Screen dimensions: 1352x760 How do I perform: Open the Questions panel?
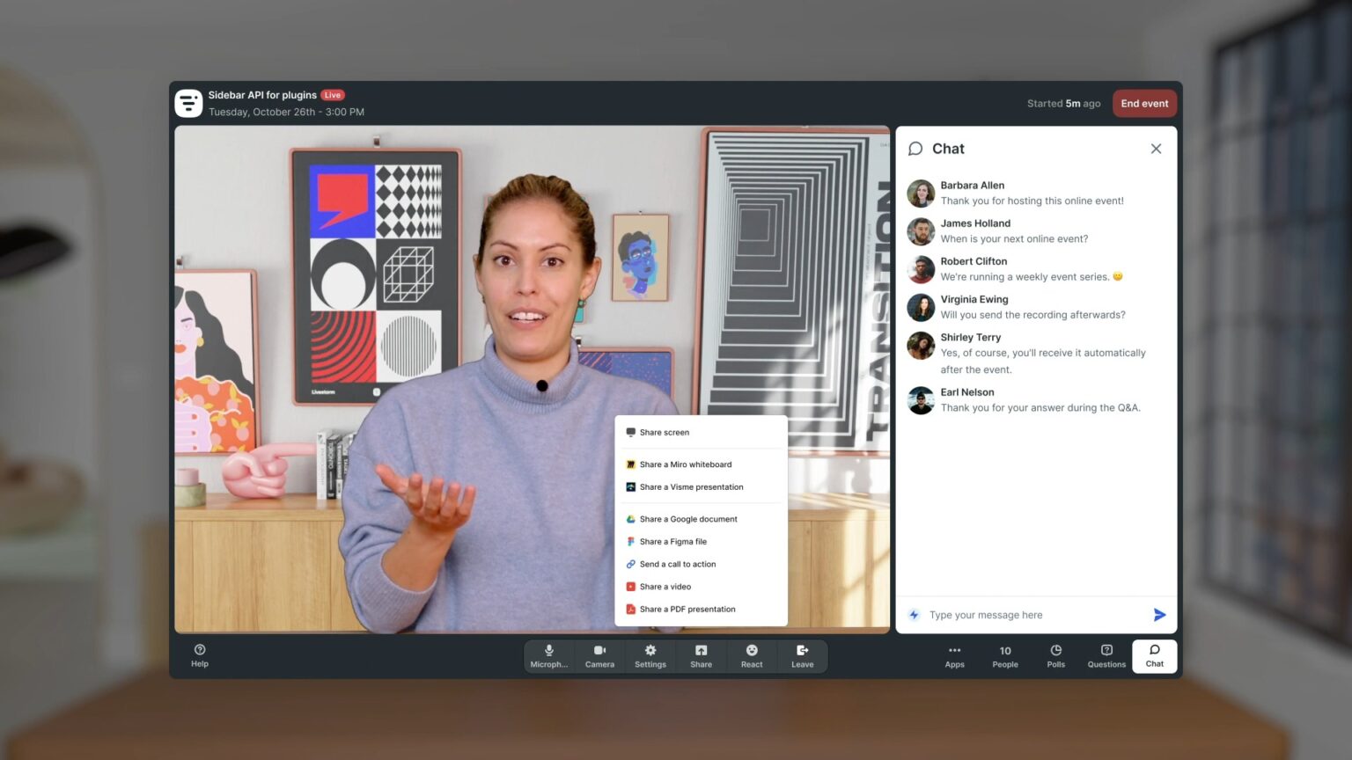[x=1106, y=656]
